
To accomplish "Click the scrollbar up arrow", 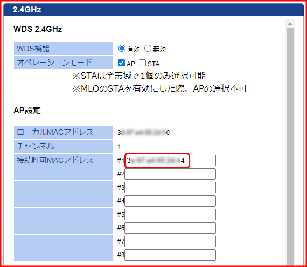I will point(290,24).
